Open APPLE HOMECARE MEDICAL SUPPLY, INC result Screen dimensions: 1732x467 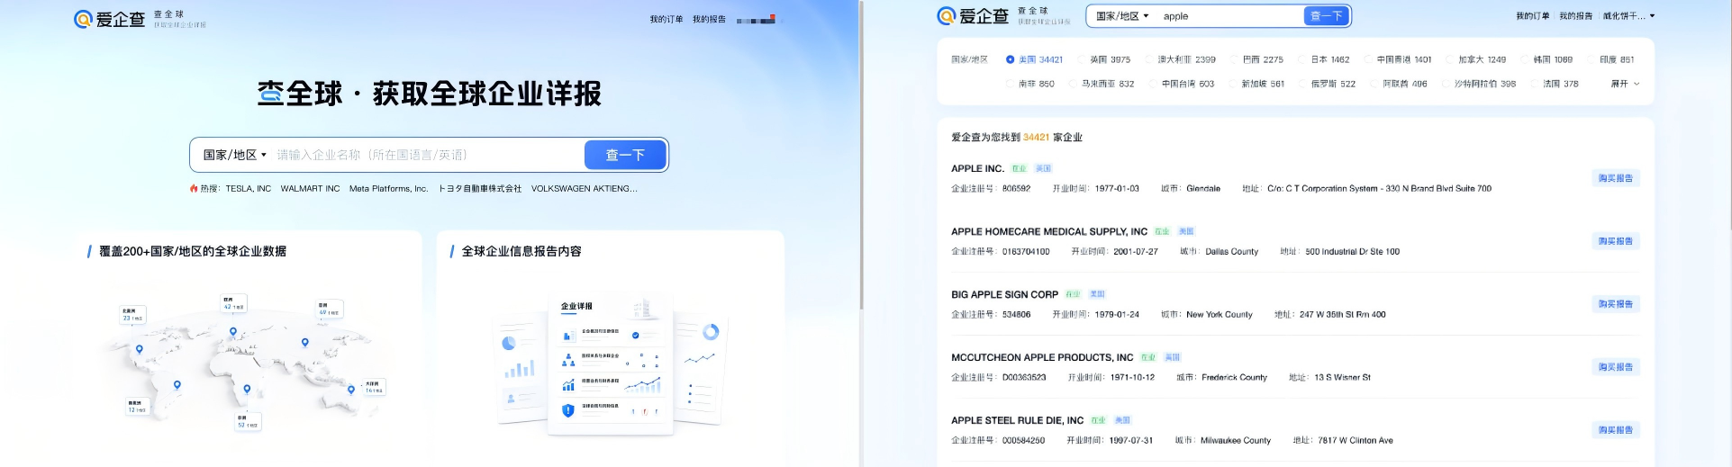coord(1049,231)
